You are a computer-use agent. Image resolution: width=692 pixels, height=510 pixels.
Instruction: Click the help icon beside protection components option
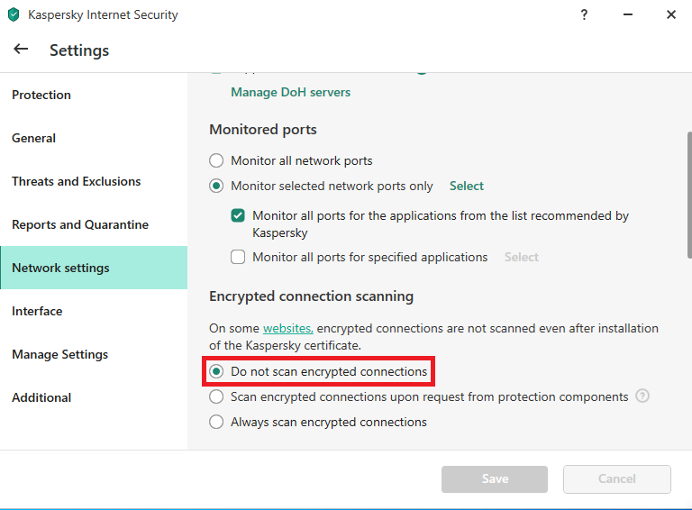(642, 396)
